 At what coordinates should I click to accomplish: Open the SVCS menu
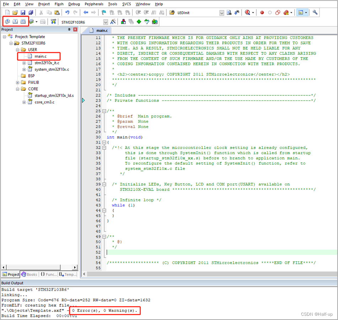point(127,4)
